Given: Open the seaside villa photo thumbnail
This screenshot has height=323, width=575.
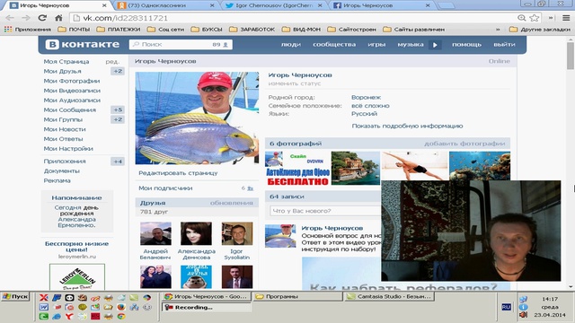Looking at the screenshot, I should (356, 168).
